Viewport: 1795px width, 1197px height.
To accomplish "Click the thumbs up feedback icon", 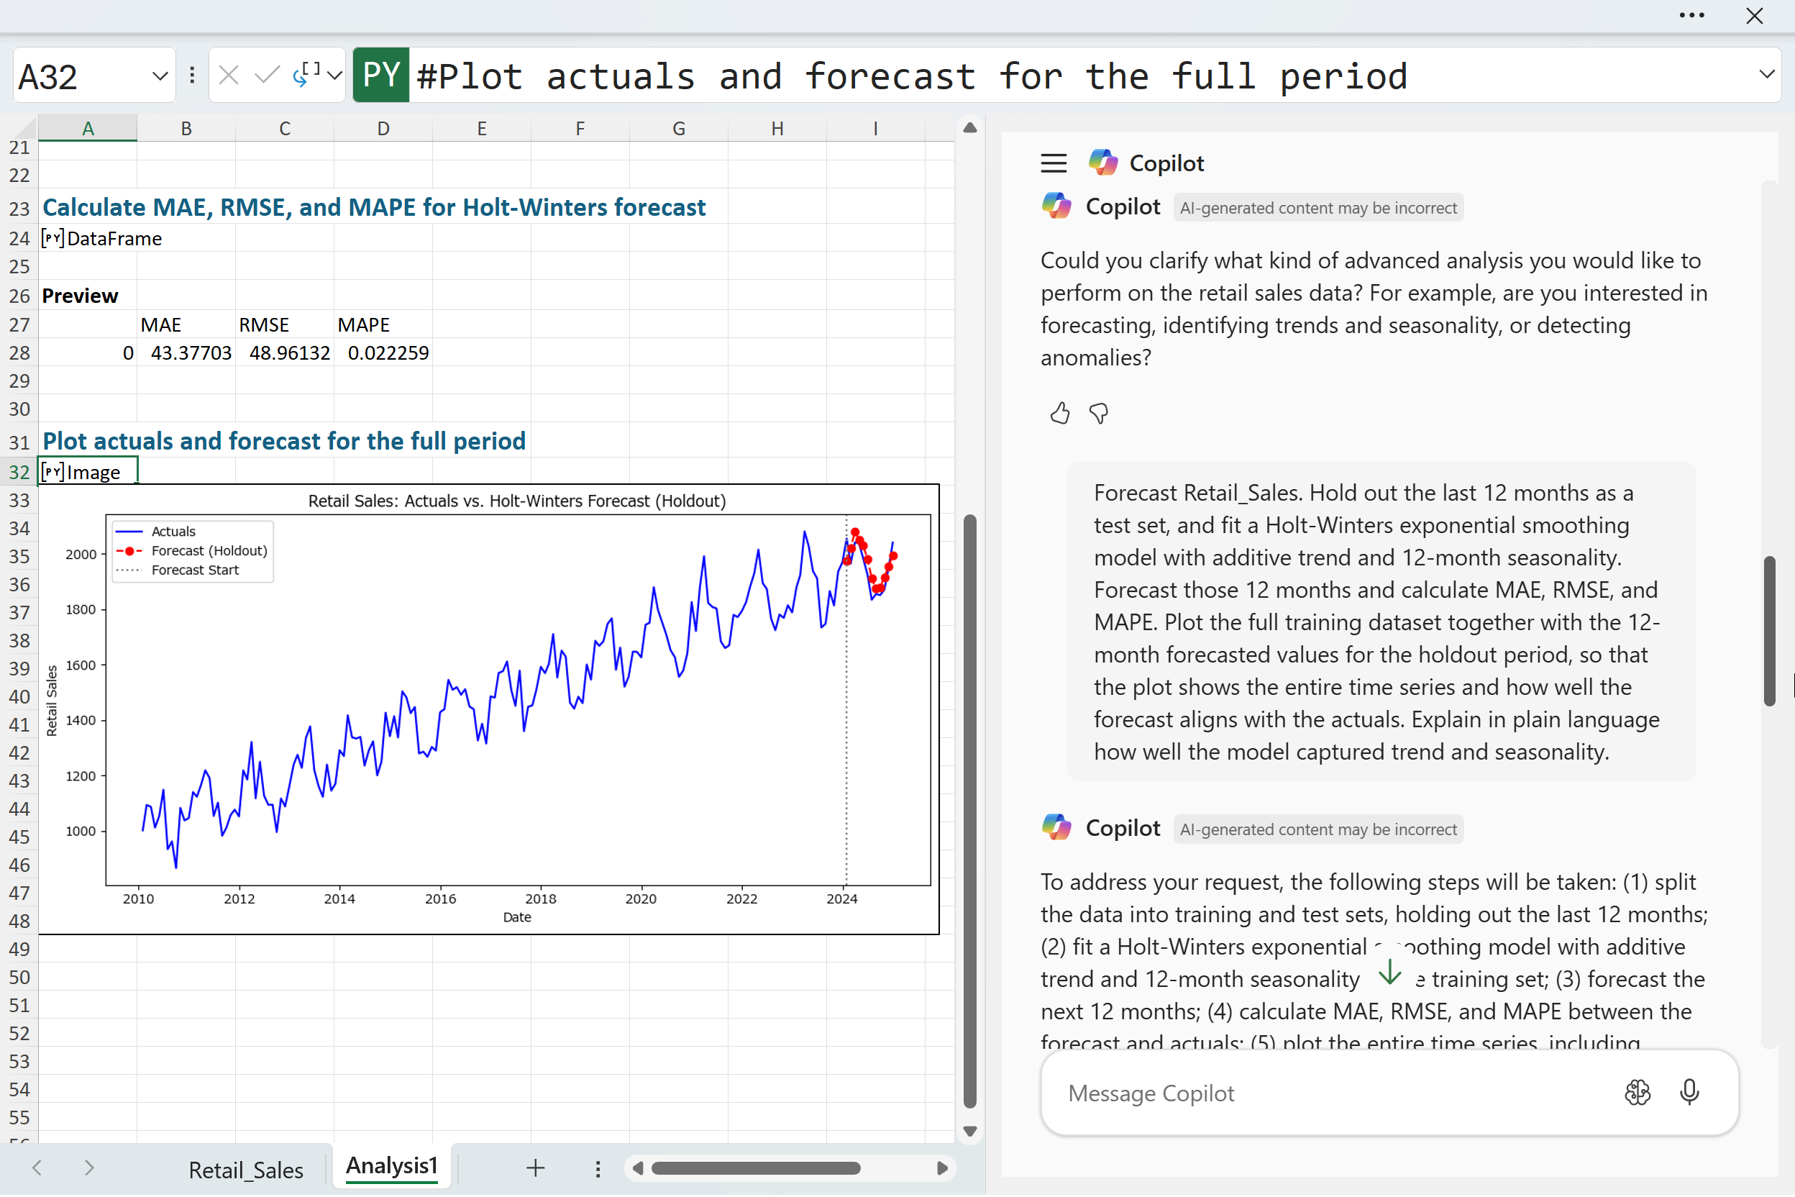I will tap(1059, 414).
